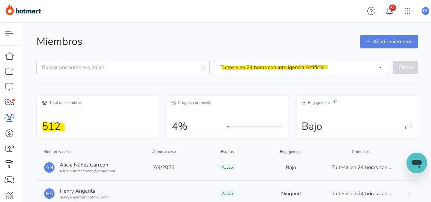Click the Filtrar button
This screenshot has height=202, width=431.
coord(406,67)
